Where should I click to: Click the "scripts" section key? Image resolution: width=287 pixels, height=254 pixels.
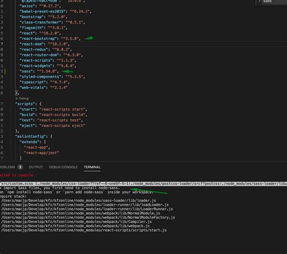coord(25,104)
